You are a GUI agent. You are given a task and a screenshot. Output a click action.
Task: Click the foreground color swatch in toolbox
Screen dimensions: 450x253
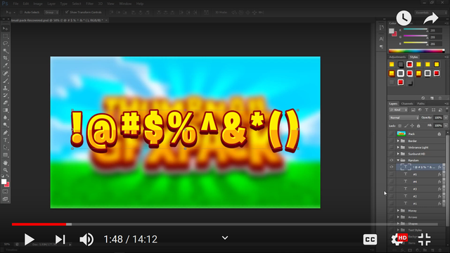[x=4, y=181]
